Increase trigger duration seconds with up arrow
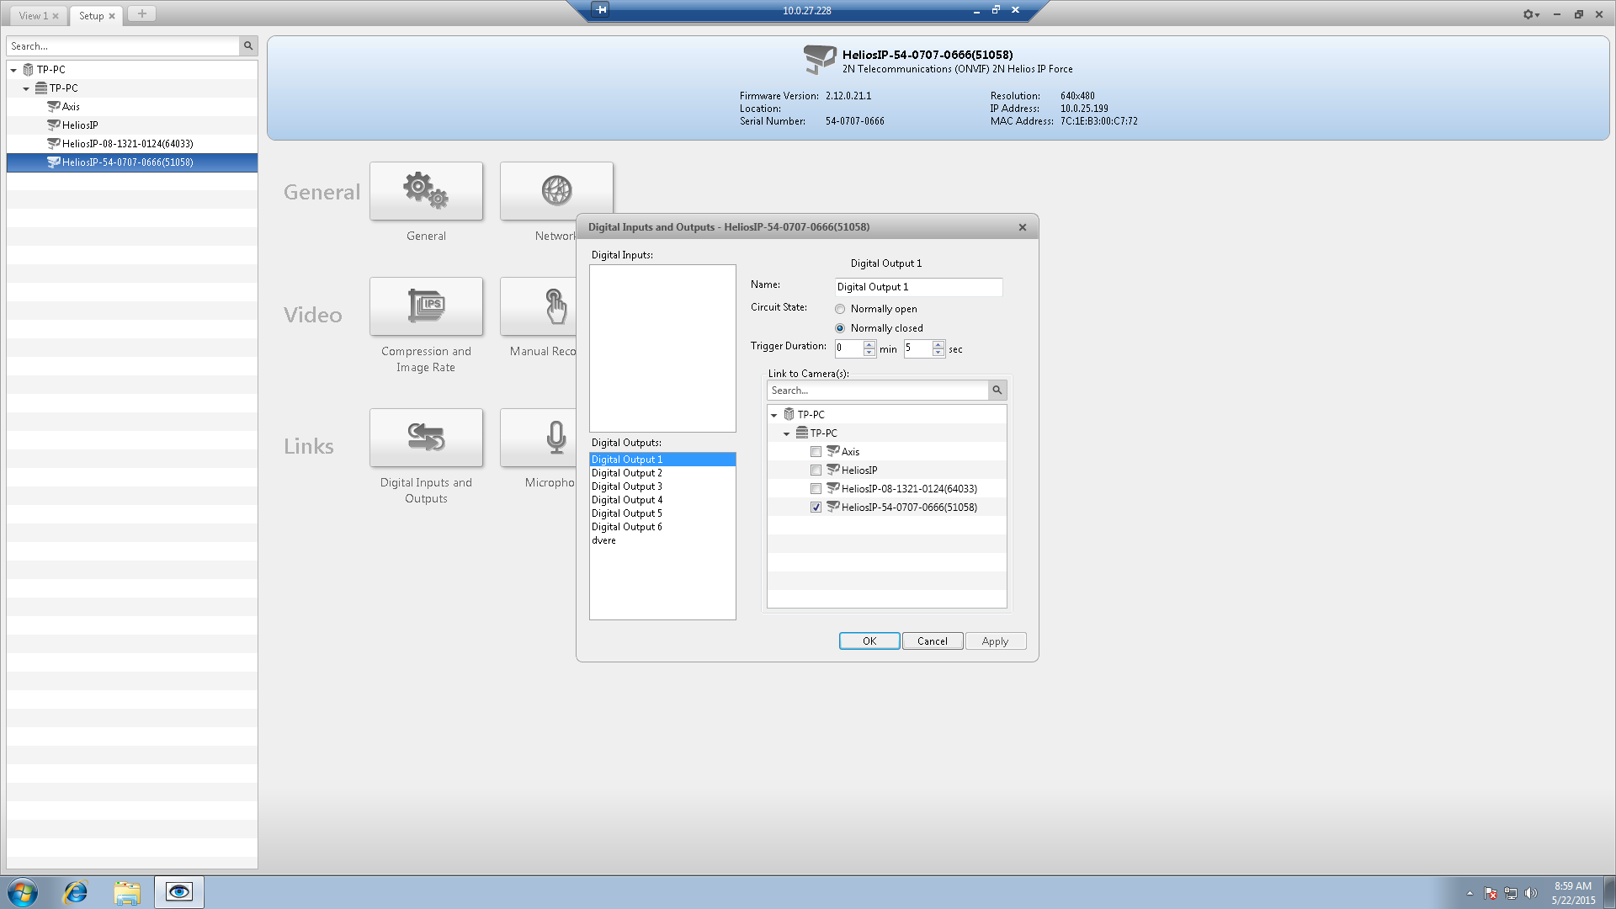Image resolution: width=1616 pixels, height=909 pixels. pos(938,344)
